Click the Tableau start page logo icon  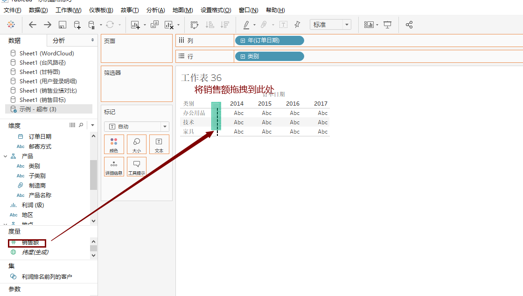pyautogui.click(x=11, y=25)
